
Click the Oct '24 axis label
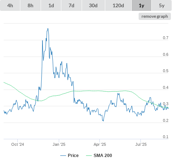tap(17, 144)
